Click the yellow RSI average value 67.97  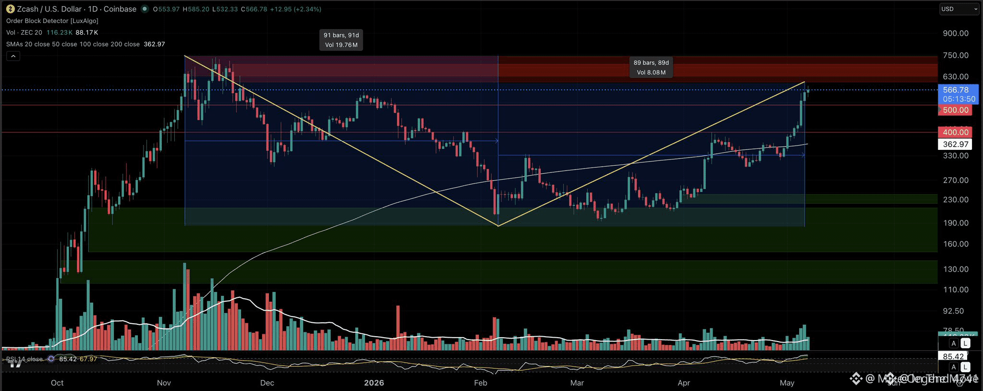[x=88, y=359]
